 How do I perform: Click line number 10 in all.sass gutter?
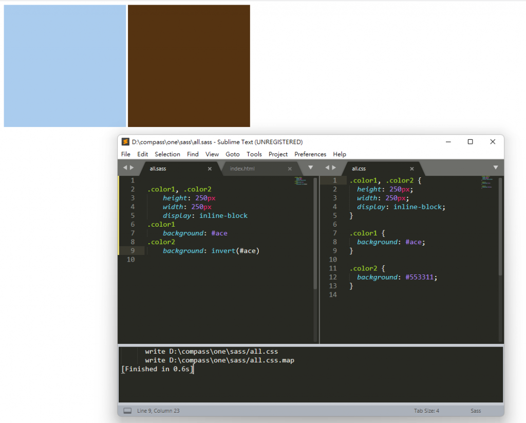click(131, 260)
